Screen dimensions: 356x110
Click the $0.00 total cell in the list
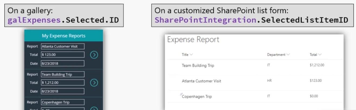(x=314, y=96)
